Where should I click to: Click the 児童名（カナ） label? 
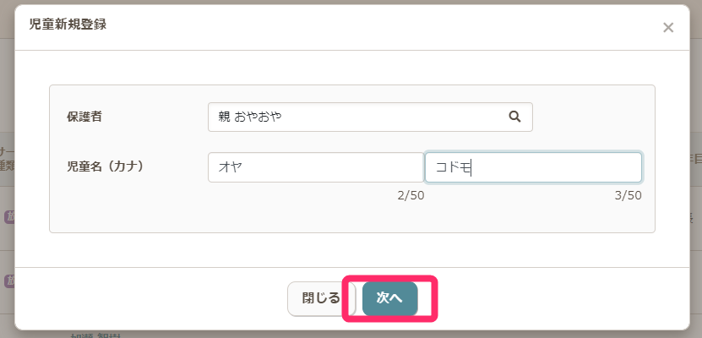[x=106, y=166]
